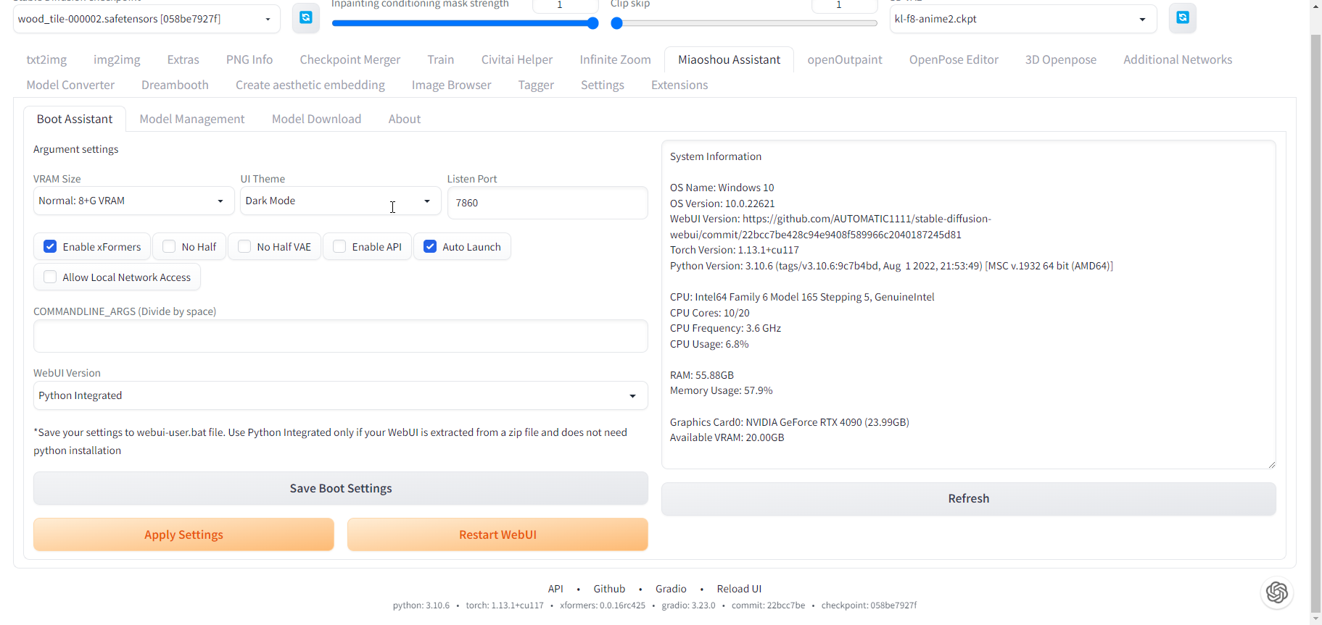Viewport: 1322px width, 625px height.
Task: Click the Apply Settings button
Action: pos(183,534)
